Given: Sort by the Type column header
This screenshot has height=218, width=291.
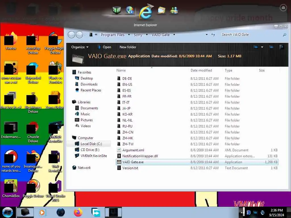Looking at the screenshot, I should point(228,70).
